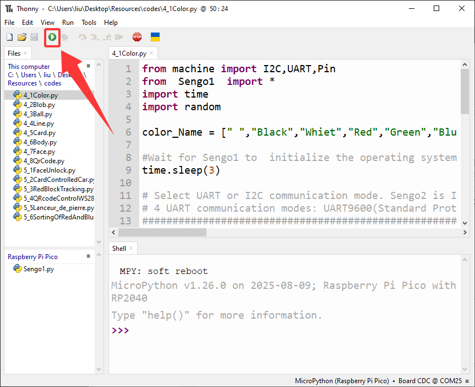Image resolution: width=475 pixels, height=387 pixels.
Task: Click the editor vertical scrollbar thumb
Action: pyautogui.click(x=465, y=92)
